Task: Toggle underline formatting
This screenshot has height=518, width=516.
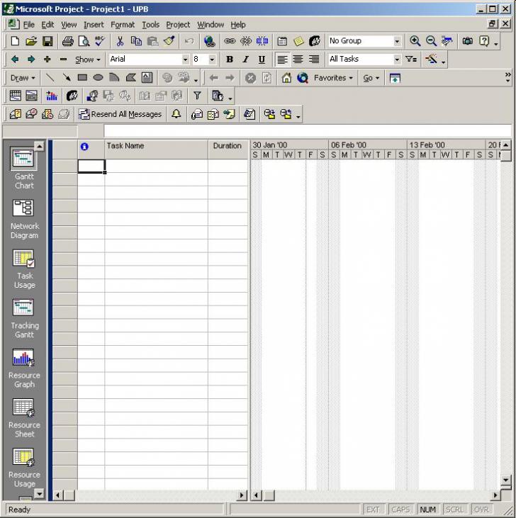Action: tap(262, 60)
